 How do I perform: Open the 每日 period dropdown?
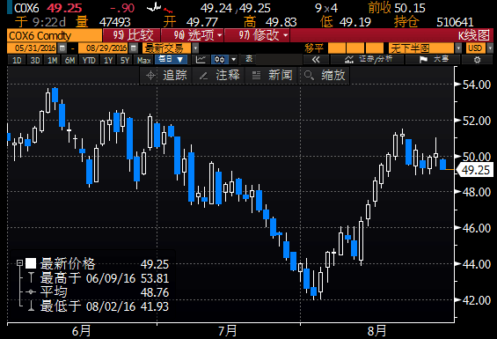(172, 59)
